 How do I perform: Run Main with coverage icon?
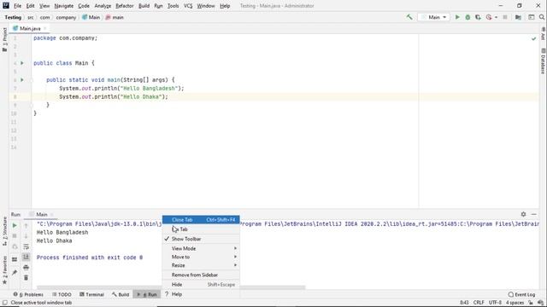[478, 17]
